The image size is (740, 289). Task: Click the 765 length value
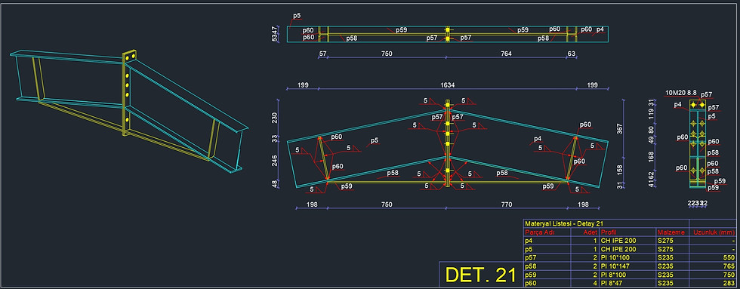(x=729, y=266)
